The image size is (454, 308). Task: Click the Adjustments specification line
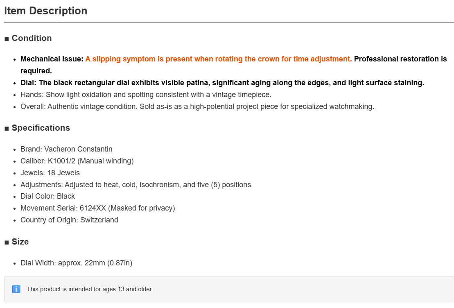click(136, 185)
